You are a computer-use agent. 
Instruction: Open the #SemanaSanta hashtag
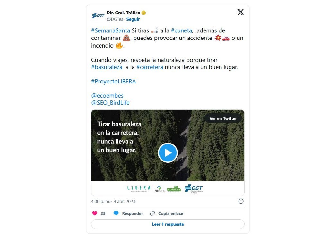click(x=110, y=30)
